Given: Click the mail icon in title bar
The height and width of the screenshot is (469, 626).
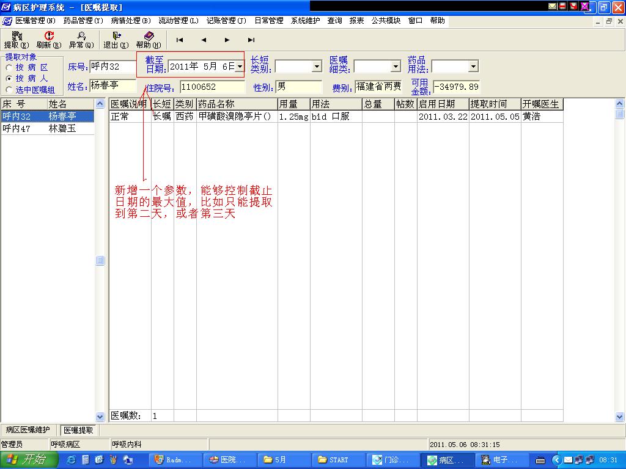Looking at the screenshot, I should (x=552, y=6).
